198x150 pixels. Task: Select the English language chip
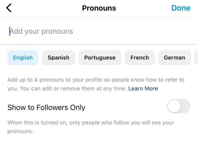23,58
